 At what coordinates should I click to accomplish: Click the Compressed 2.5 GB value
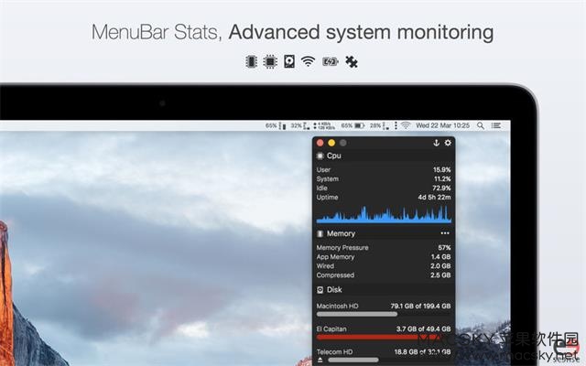point(440,275)
